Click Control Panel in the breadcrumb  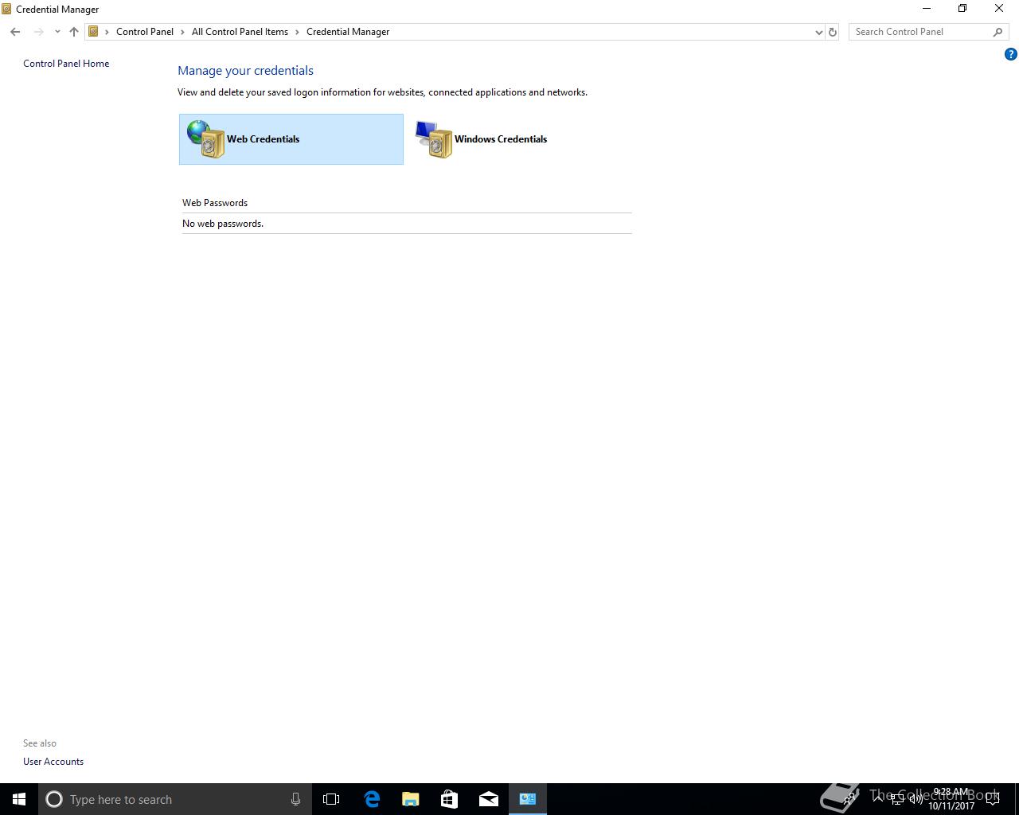(145, 32)
